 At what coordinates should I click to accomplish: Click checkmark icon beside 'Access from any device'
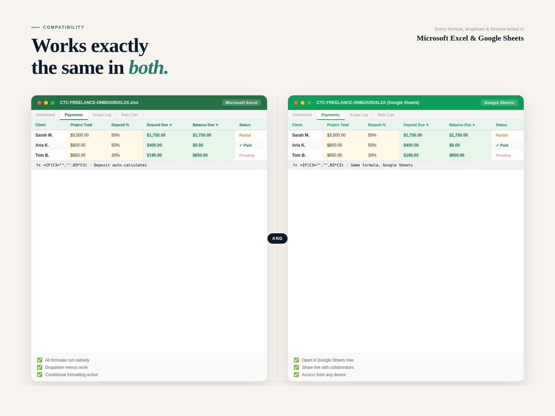(x=296, y=375)
